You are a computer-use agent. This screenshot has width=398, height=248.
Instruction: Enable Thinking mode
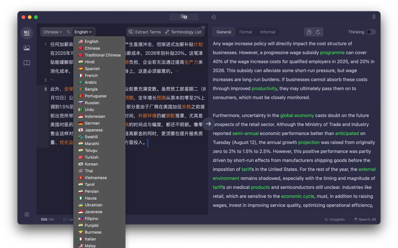pos(370,32)
